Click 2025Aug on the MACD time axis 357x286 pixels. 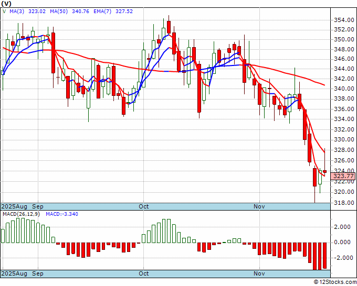click(x=14, y=273)
